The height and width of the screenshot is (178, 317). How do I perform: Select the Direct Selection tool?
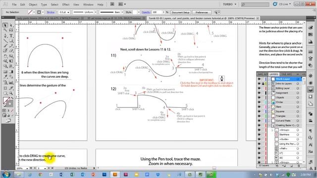(11, 25)
